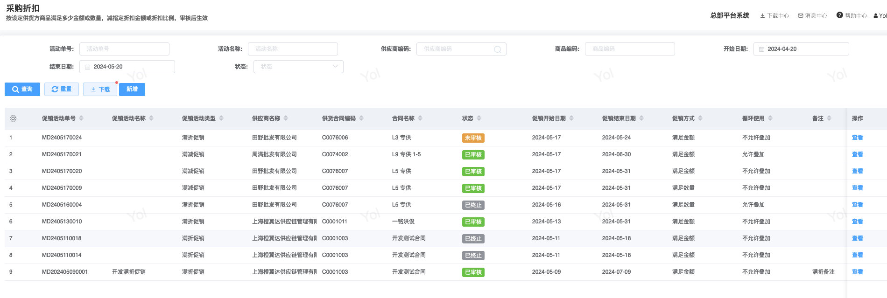Open the 开始日期 date picker
Viewport: 887px width, 298px height.
pos(801,49)
